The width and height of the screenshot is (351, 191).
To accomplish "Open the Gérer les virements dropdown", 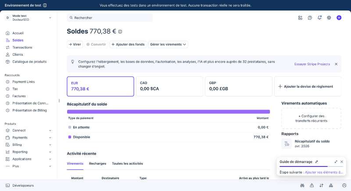I will [168, 44].
